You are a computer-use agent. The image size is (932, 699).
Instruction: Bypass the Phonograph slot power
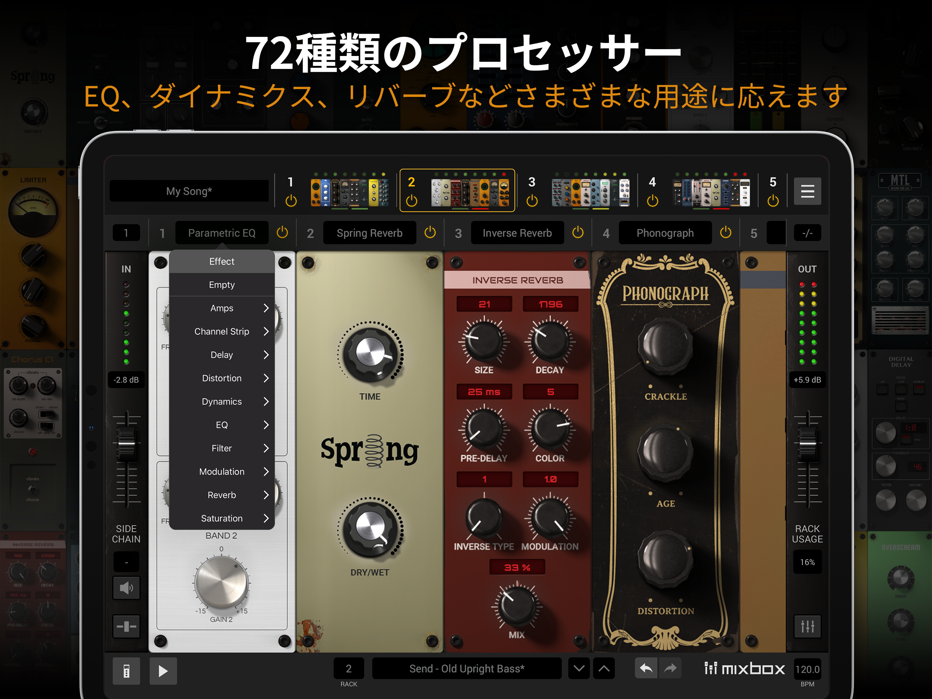[x=726, y=232]
